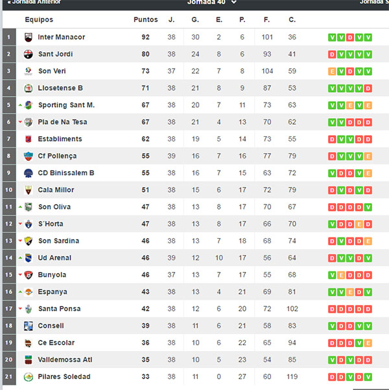This screenshot has width=389, height=390.
Task: Click the Pilares Soledad crest
Action: (29, 377)
